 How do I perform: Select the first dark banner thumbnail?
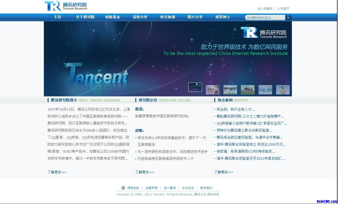click(x=195, y=87)
